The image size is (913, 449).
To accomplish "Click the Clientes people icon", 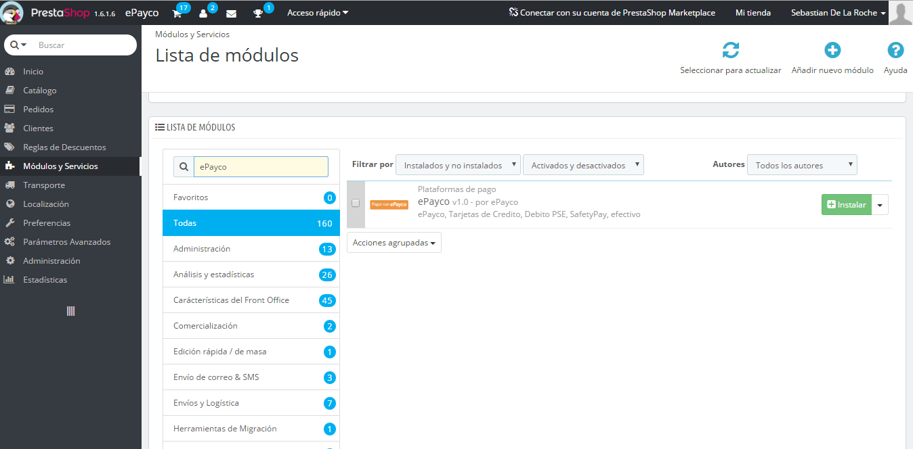I will (9, 128).
